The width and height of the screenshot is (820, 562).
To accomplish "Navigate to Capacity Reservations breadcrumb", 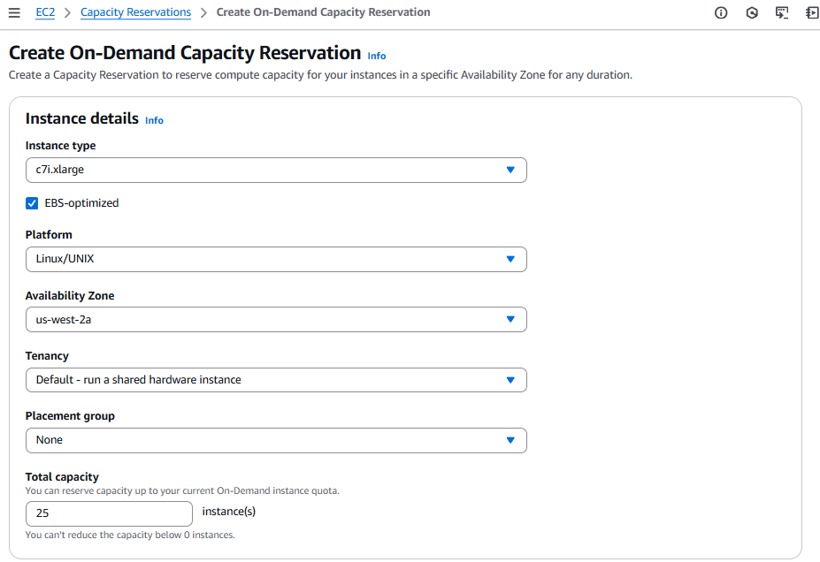I will tap(135, 12).
